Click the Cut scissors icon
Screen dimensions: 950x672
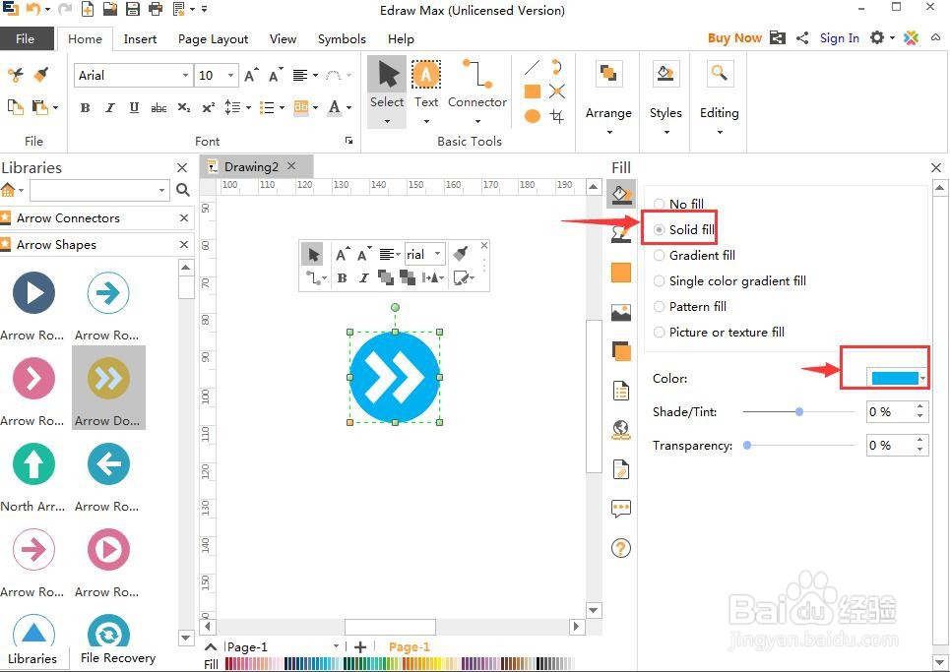click(15, 75)
